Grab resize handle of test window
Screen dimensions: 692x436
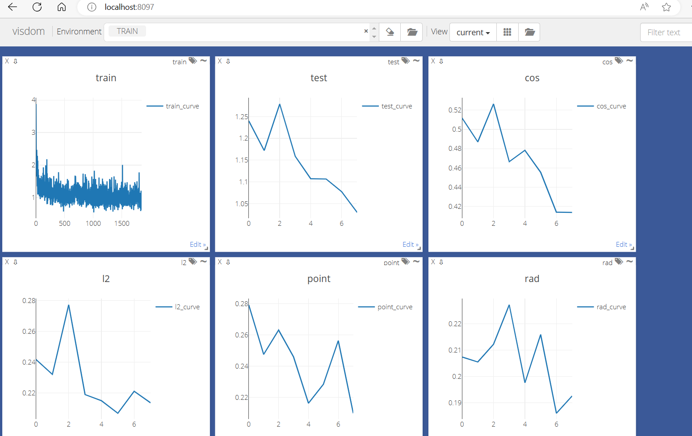[419, 249]
